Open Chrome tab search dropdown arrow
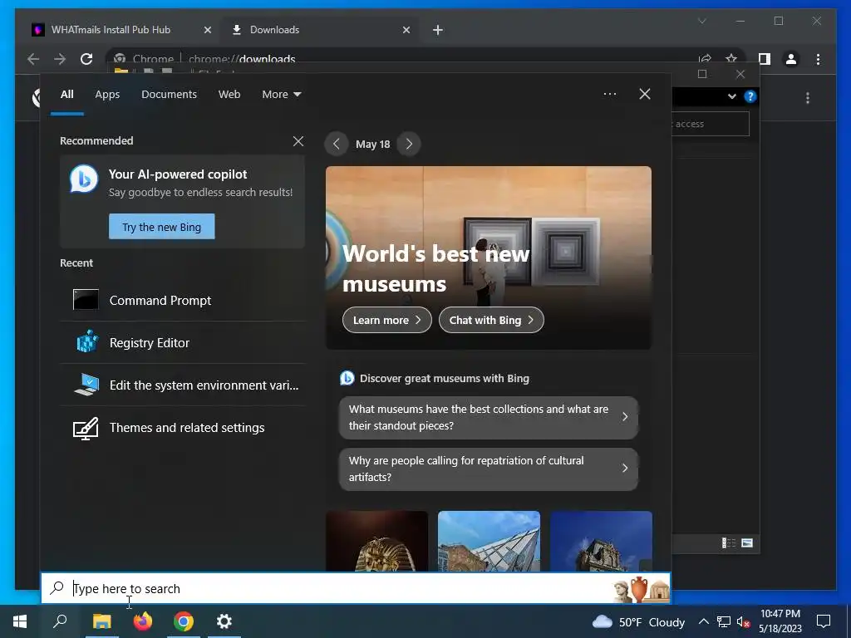Viewport: 851px width, 638px height. [701, 21]
